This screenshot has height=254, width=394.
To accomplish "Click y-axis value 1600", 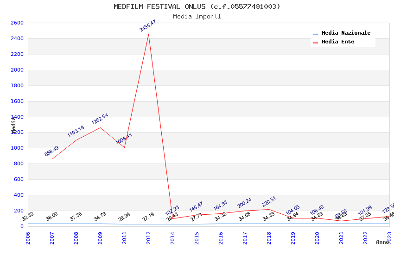I will tap(17, 101).
